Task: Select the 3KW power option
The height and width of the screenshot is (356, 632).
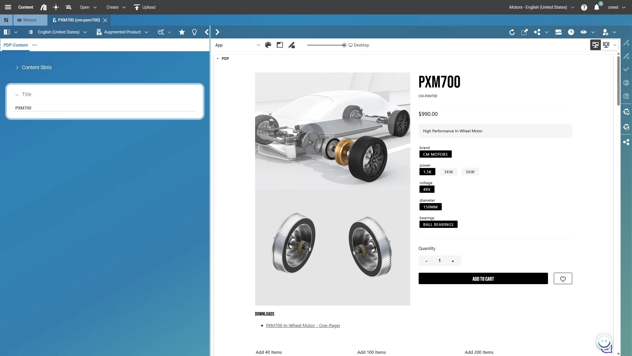Action: tap(448, 172)
